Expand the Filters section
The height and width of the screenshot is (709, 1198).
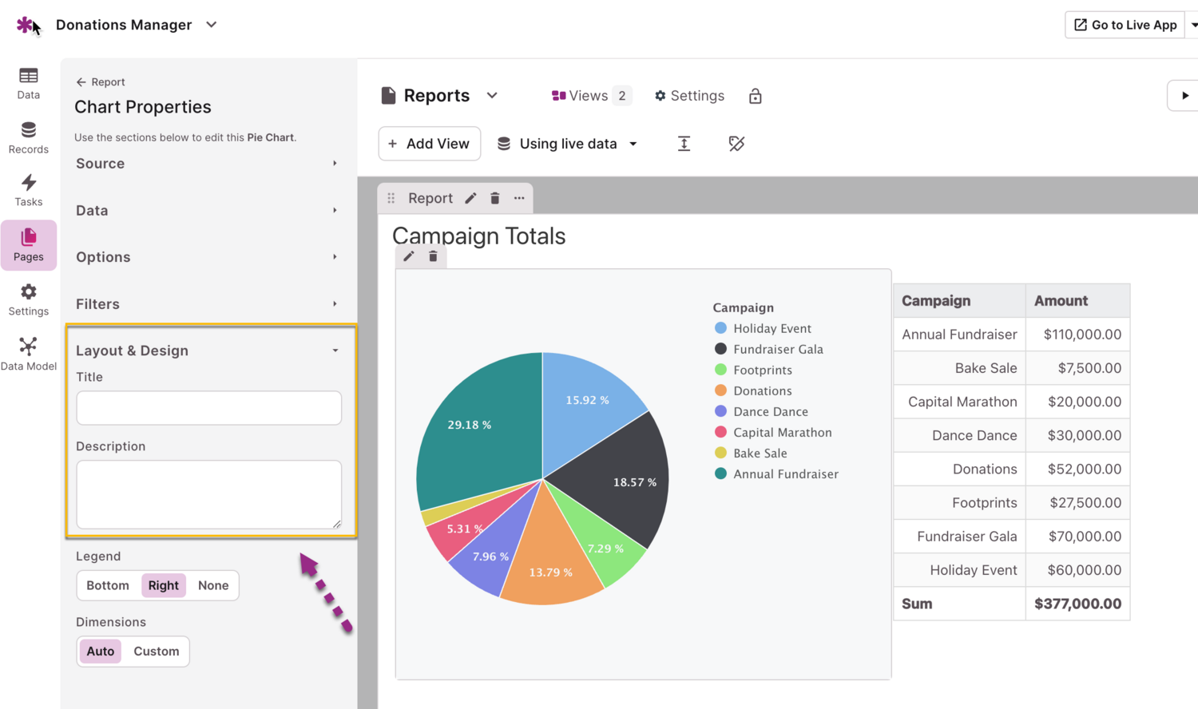coord(207,304)
